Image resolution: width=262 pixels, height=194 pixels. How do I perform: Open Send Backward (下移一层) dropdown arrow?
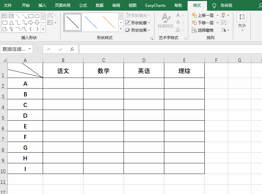[217, 23]
